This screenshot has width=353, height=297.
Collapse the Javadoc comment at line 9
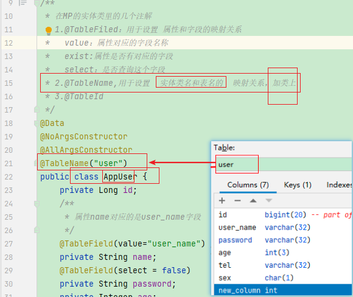(37, 3)
